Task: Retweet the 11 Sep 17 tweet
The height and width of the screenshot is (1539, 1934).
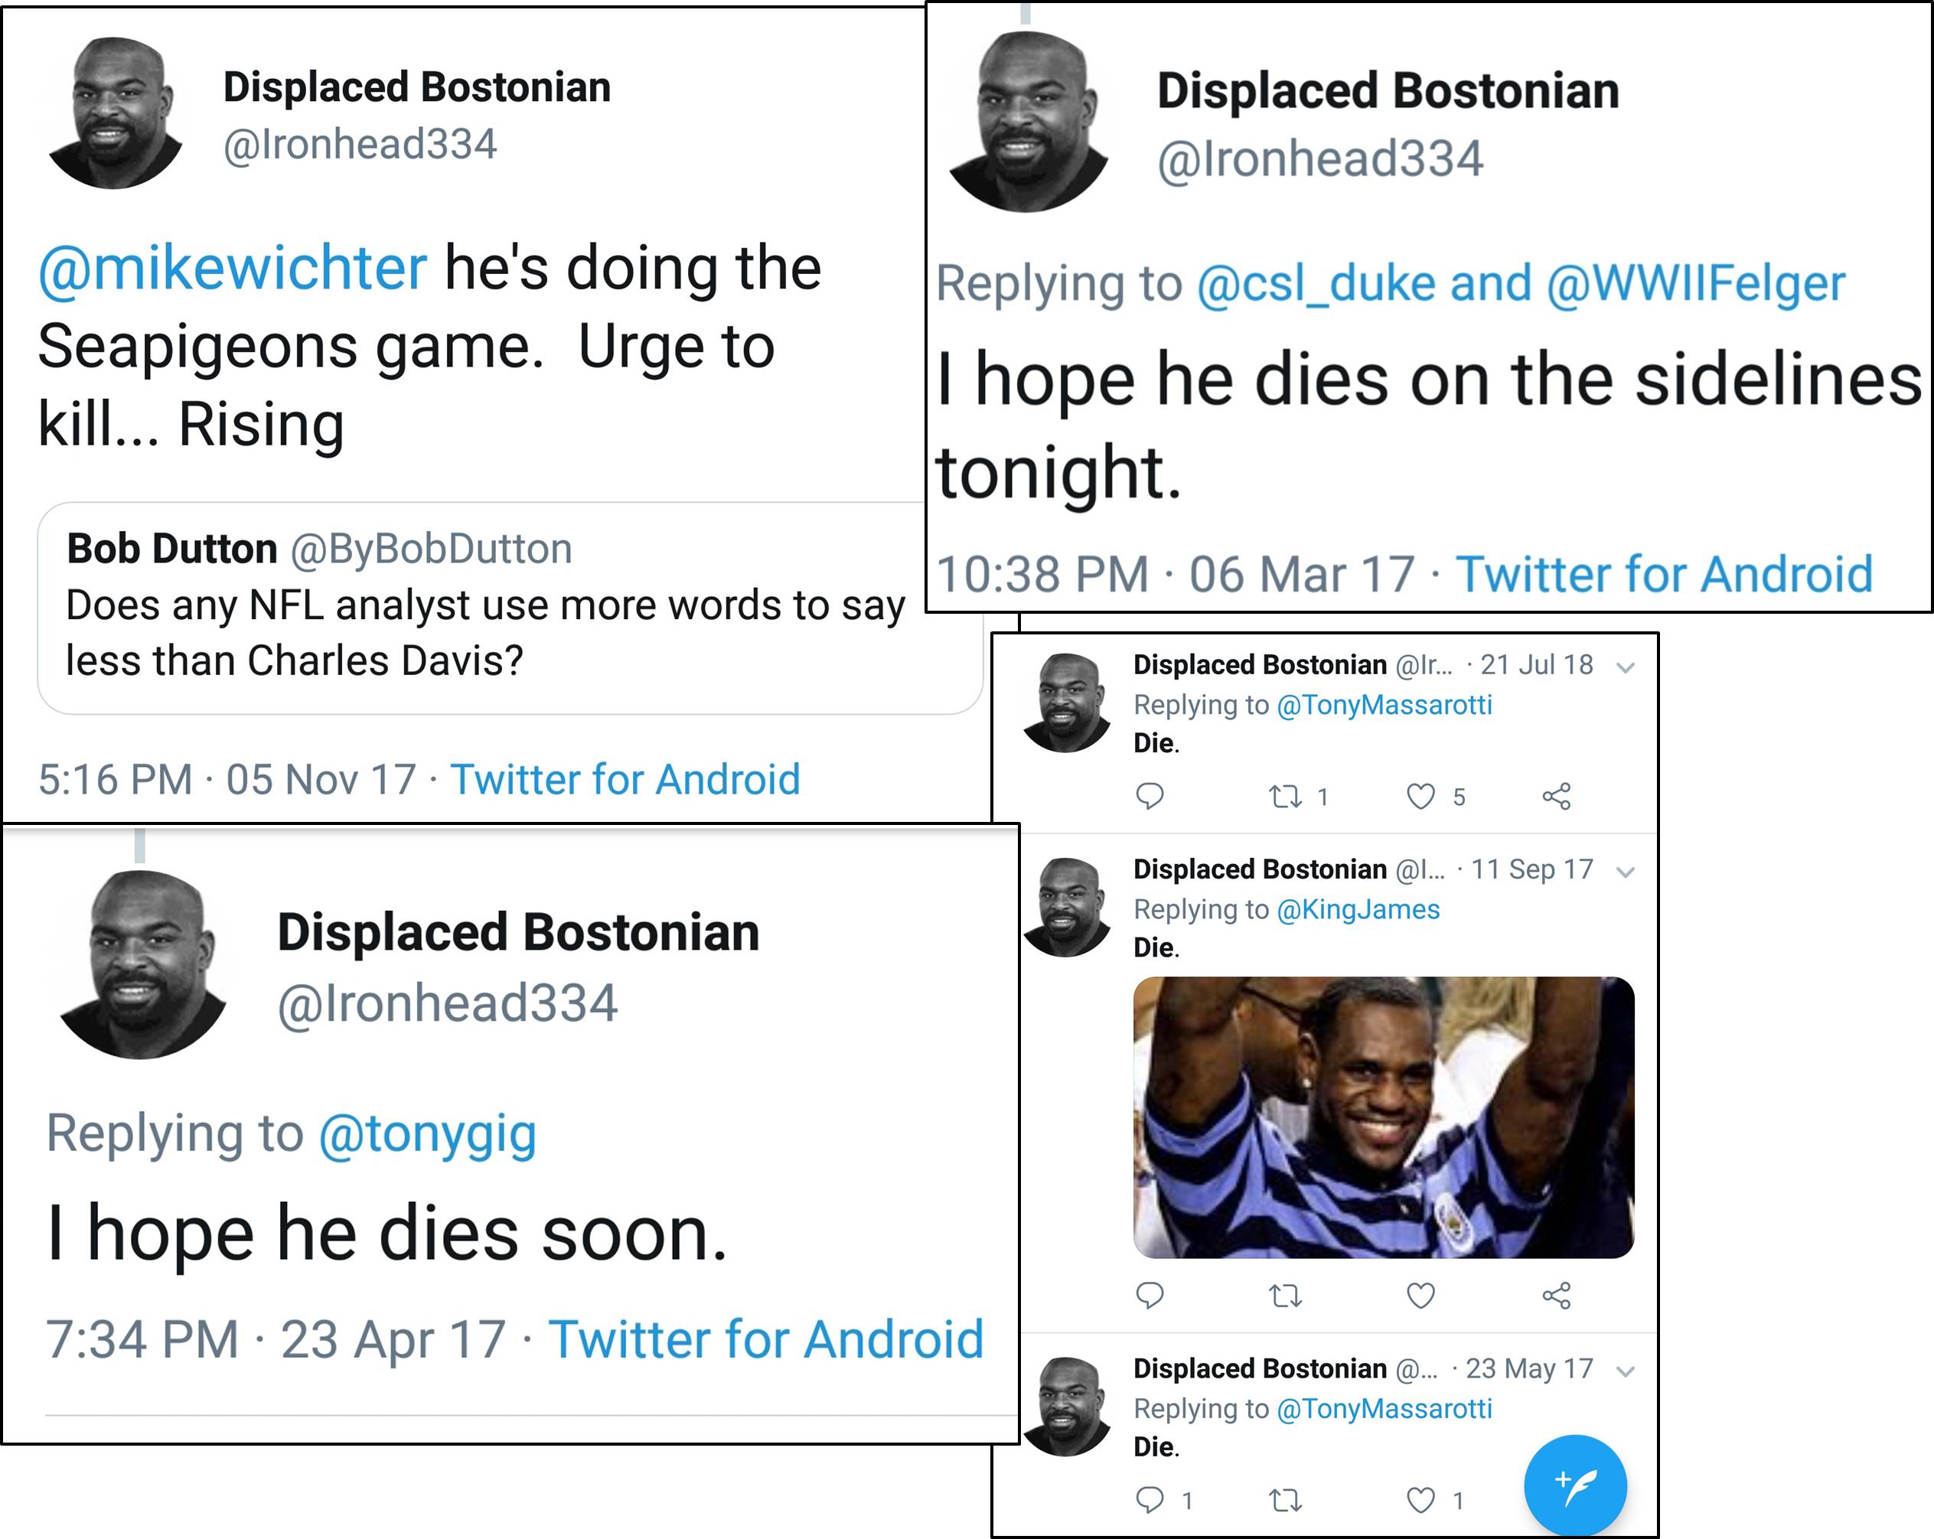Action: pos(1286,1295)
